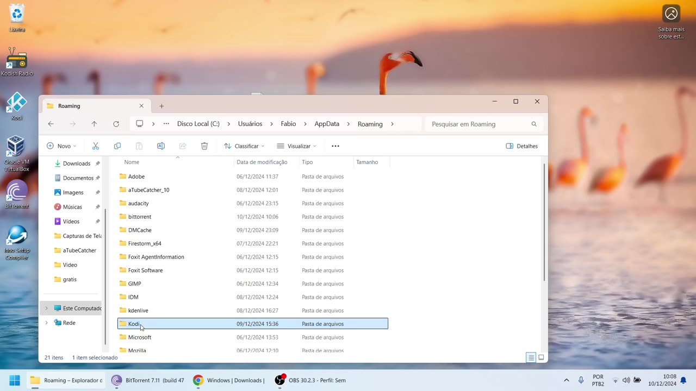Click the microphone tray icon
The width and height of the screenshot is (696, 391).
[581, 380]
